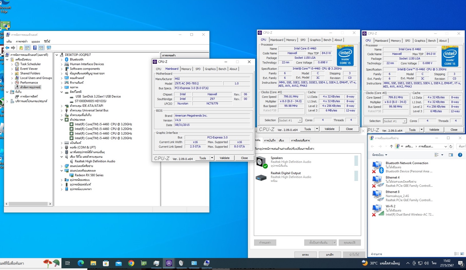Open Tools dropdown arrow in front CPU-Z window

pos(212,158)
